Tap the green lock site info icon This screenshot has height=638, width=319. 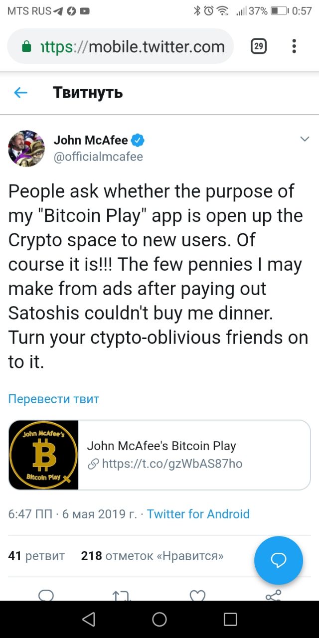[x=27, y=47]
